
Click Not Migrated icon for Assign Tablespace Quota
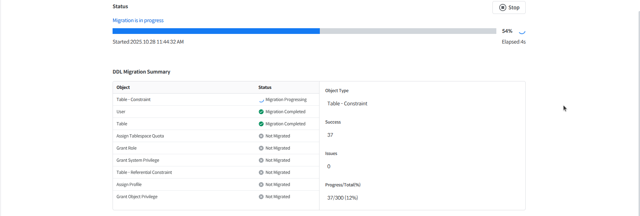tap(261, 136)
